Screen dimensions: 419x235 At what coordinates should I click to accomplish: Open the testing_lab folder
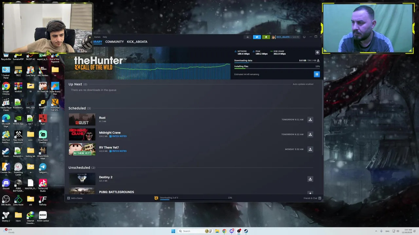tap(30, 152)
